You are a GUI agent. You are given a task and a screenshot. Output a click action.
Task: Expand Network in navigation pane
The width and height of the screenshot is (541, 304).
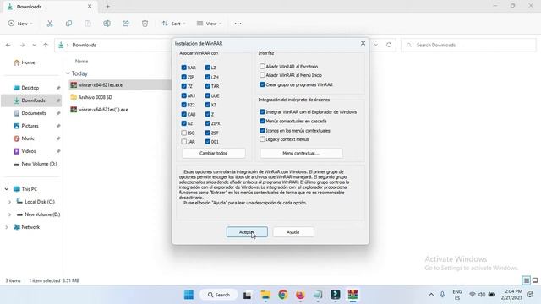pos(7,227)
